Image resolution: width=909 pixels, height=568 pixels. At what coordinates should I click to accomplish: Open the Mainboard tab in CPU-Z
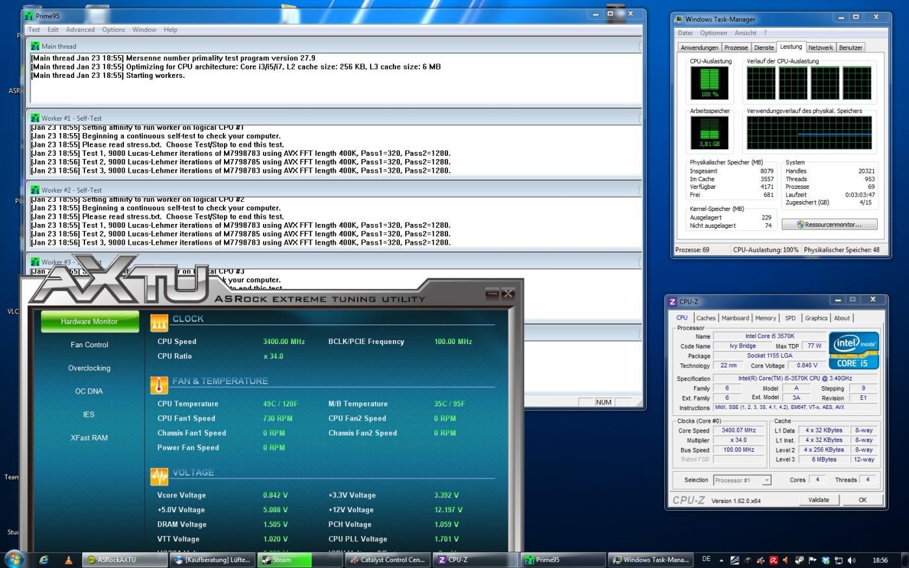tap(735, 318)
